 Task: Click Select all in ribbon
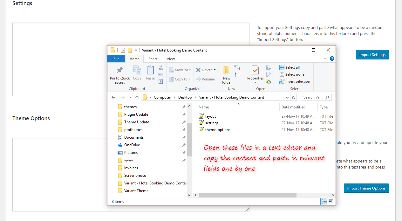(290, 67)
